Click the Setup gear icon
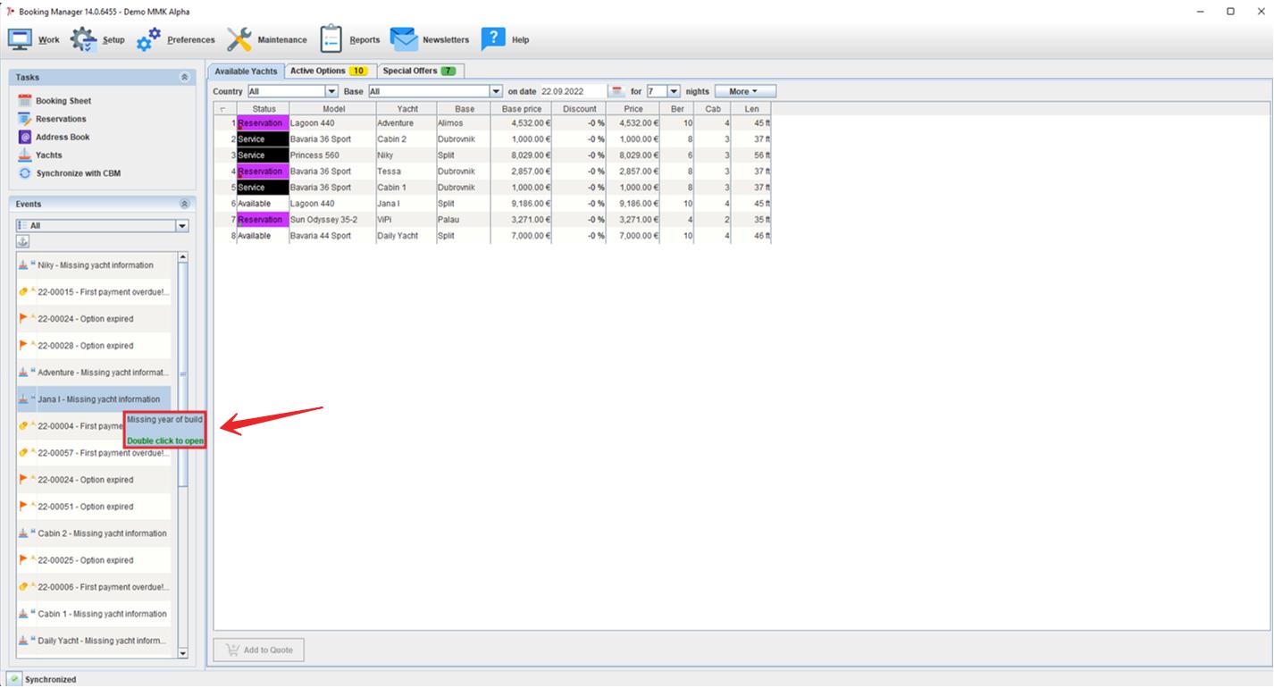The width and height of the screenshot is (1274, 688). pyautogui.click(x=83, y=39)
